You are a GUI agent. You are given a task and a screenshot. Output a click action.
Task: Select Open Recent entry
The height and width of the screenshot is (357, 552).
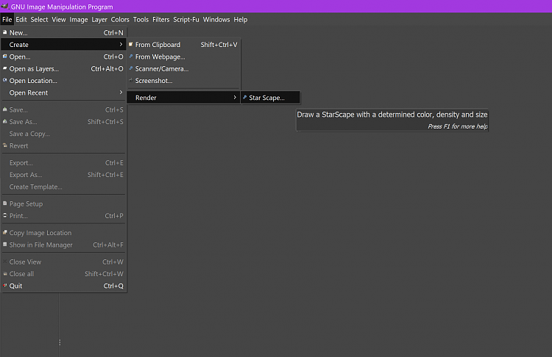click(64, 93)
